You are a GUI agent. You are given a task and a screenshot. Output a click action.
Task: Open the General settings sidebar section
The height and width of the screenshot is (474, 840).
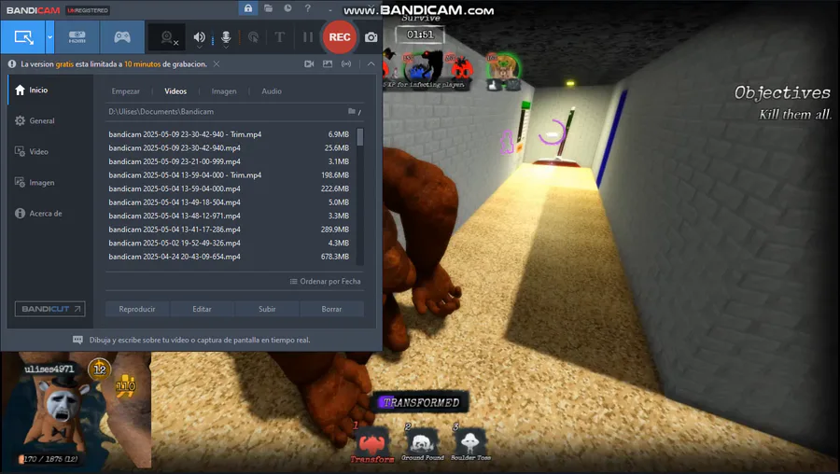50,120
